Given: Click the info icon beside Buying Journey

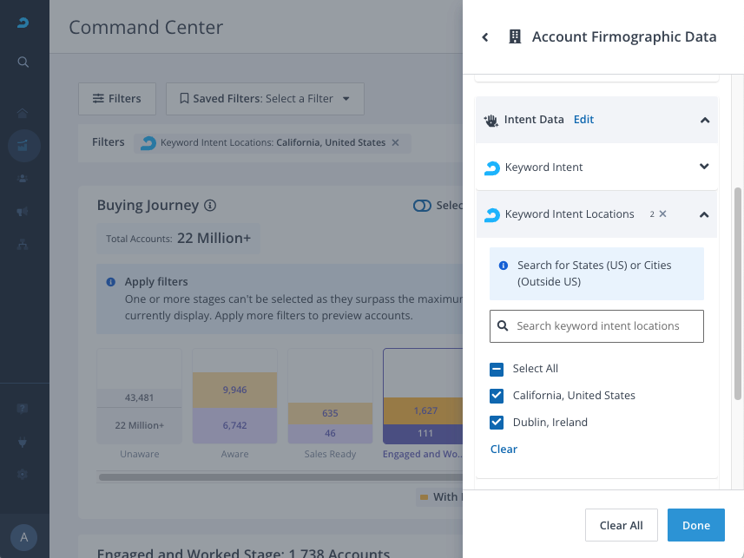Looking at the screenshot, I should coord(210,206).
